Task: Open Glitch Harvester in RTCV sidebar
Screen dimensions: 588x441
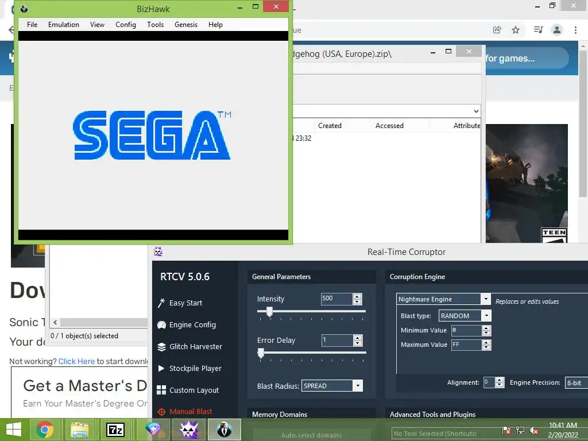Action: point(190,346)
